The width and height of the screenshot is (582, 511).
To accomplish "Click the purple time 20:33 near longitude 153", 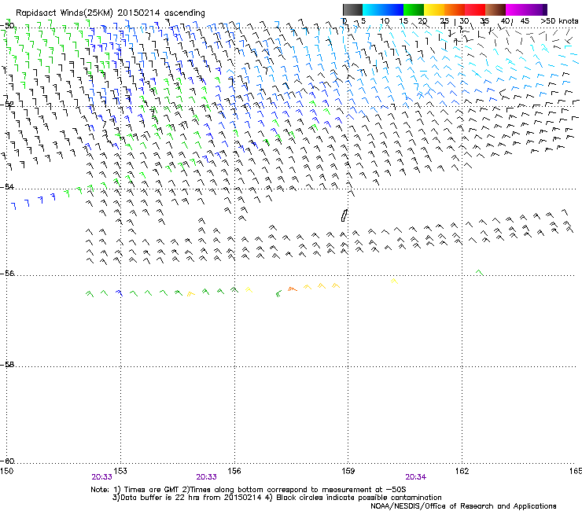I will (101, 477).
